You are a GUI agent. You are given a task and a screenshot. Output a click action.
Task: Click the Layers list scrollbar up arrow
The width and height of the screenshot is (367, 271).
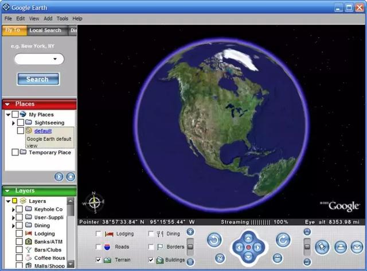(x=71, y=201)
